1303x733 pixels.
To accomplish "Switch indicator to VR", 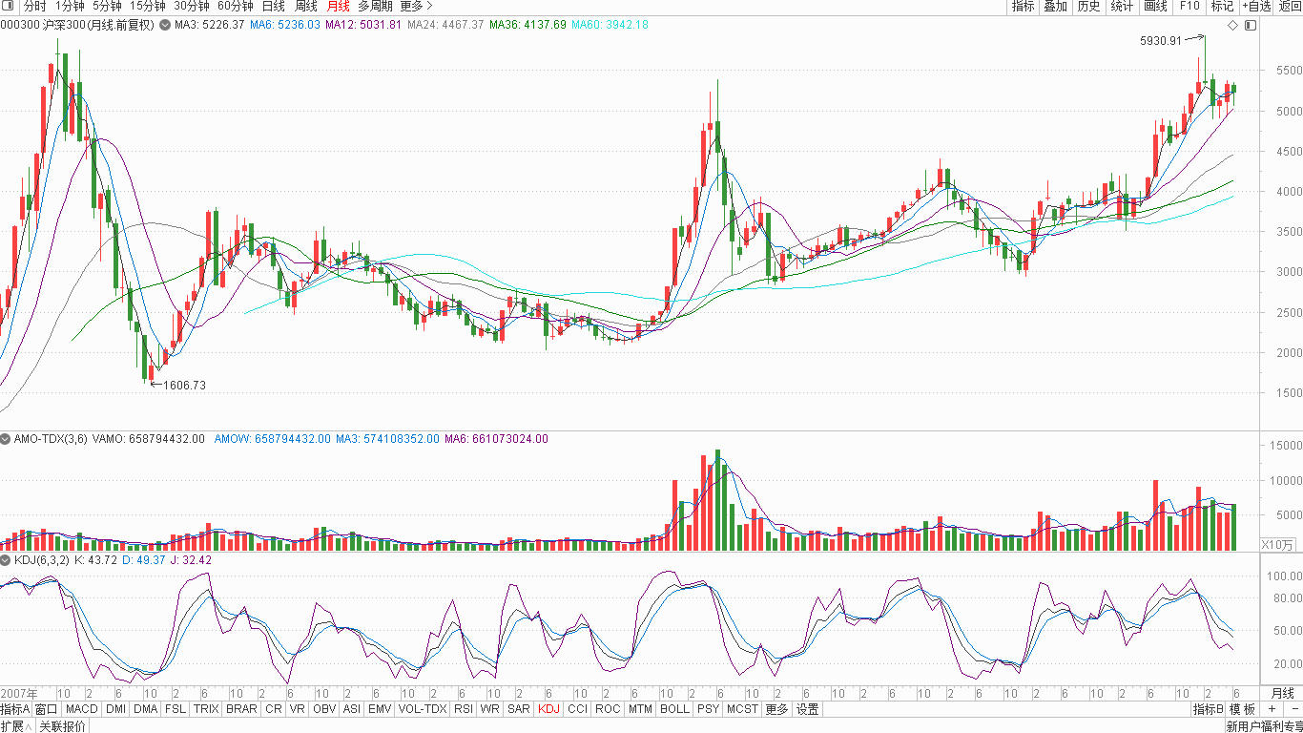I will tap(298, 709).
